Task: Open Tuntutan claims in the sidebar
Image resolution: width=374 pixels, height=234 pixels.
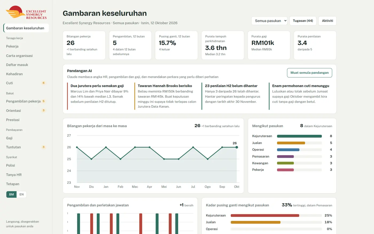Action: click(x=26, y=147)
